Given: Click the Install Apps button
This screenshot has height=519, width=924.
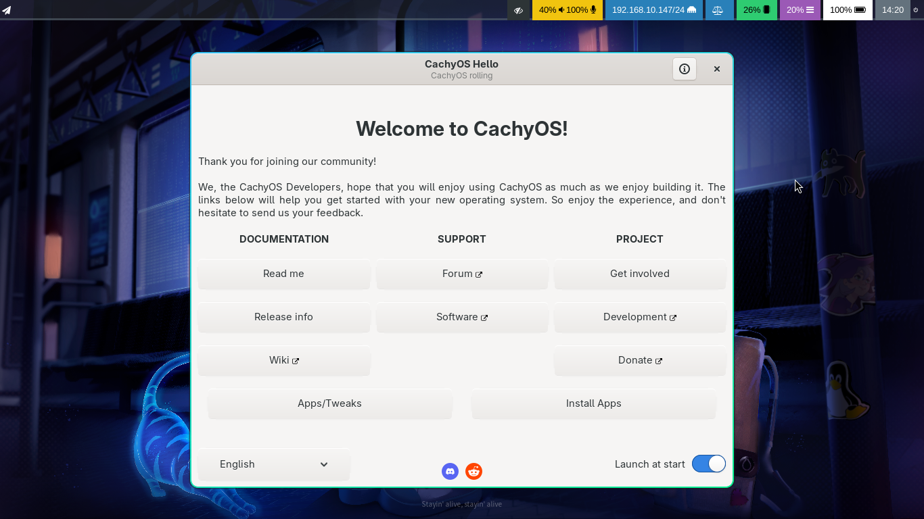Looking at the screenshot, I should (594, 403).
